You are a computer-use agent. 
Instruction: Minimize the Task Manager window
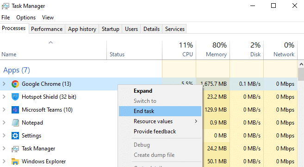pos(253,6)
